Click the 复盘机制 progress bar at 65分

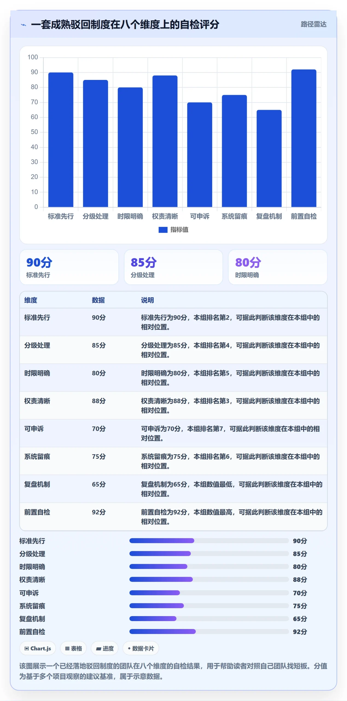(x=209, y=619)
